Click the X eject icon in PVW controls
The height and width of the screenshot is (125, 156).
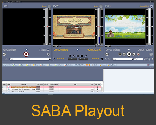click(x=73, y=56)
